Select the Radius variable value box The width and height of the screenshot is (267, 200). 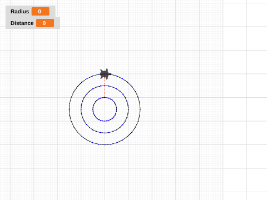pyautogui.click(x=41, y=12)
